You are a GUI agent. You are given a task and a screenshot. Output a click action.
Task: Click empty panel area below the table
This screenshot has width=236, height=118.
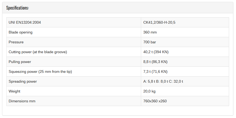pyautogui.click(x=118, y=111)
